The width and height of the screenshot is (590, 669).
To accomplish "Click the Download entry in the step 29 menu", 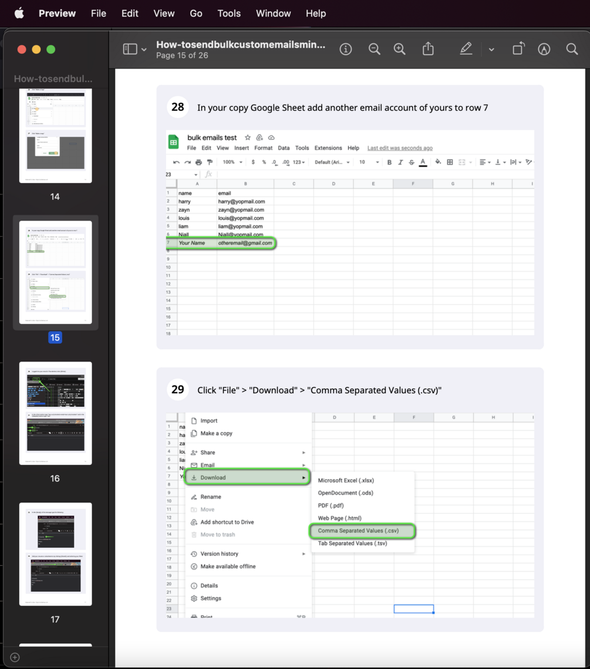I will coord(248,478).
